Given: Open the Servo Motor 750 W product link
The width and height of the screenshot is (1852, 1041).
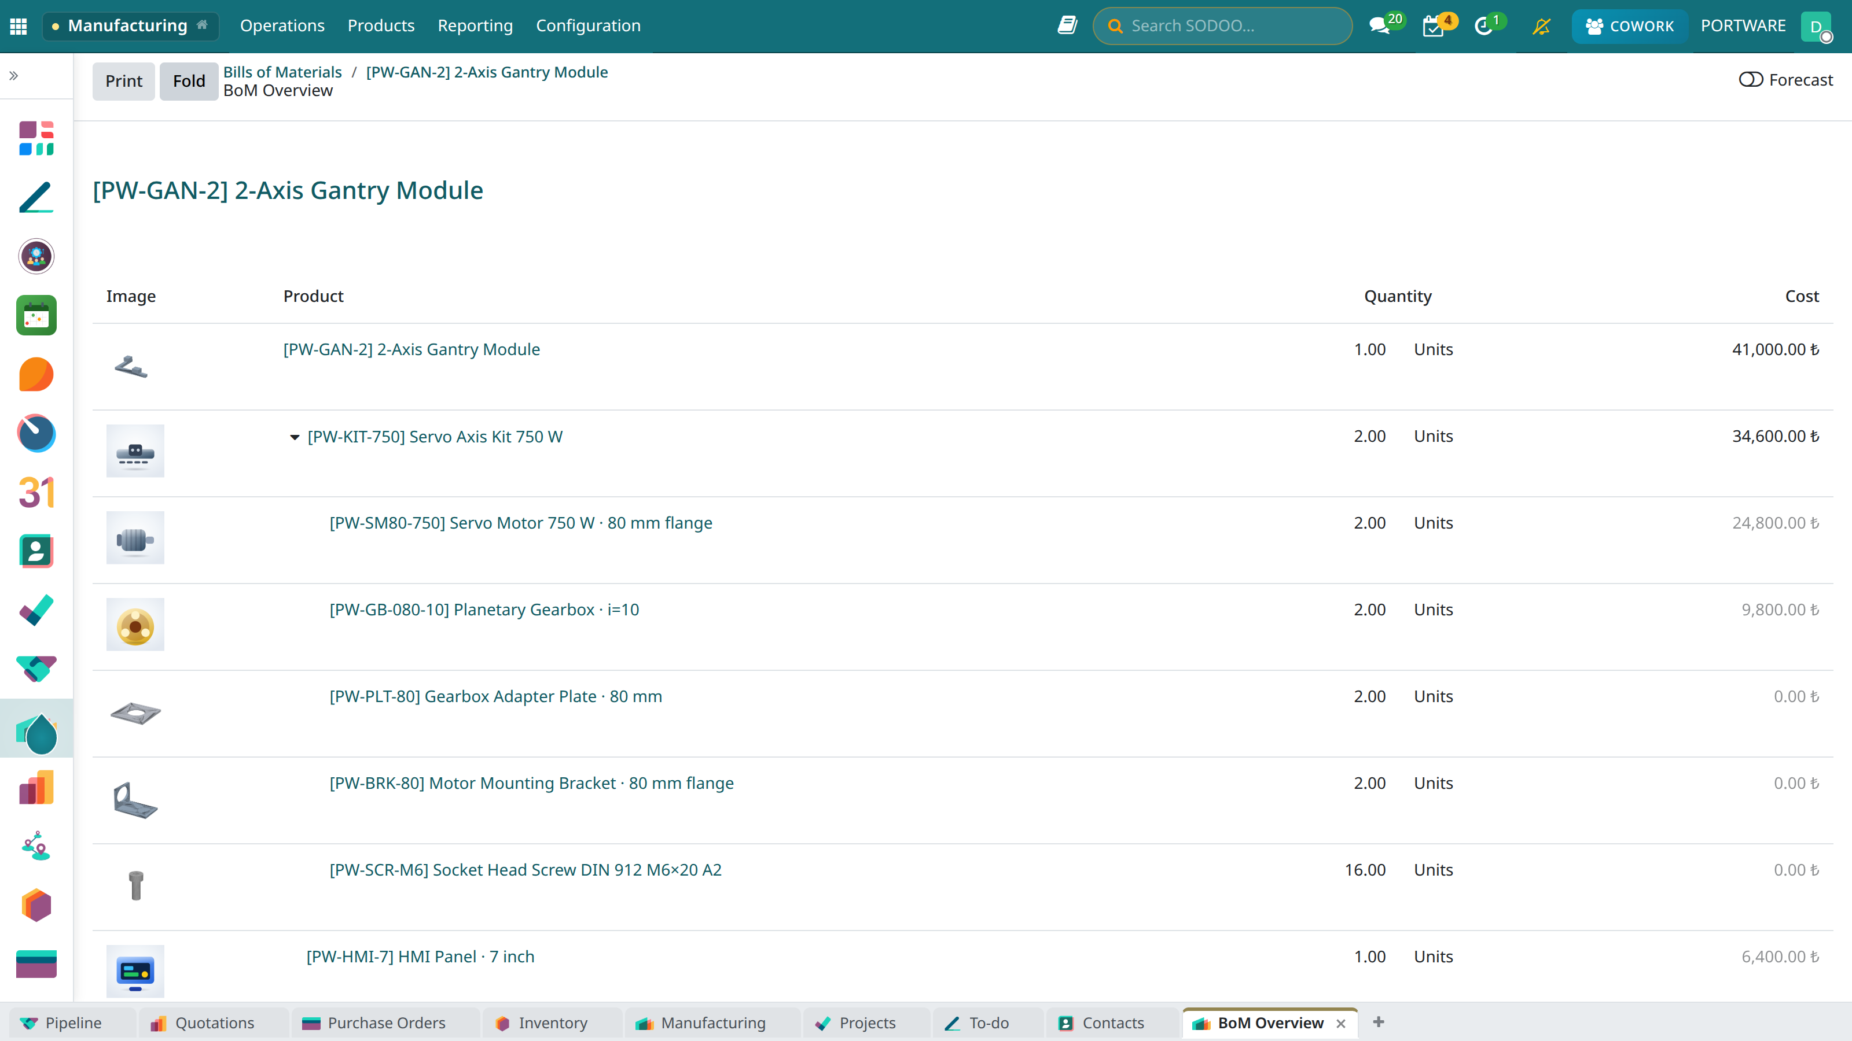Looking at the screenshot, I should 520,523.
